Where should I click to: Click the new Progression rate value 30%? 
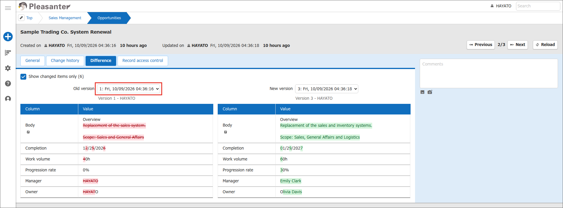coord(284,170)
